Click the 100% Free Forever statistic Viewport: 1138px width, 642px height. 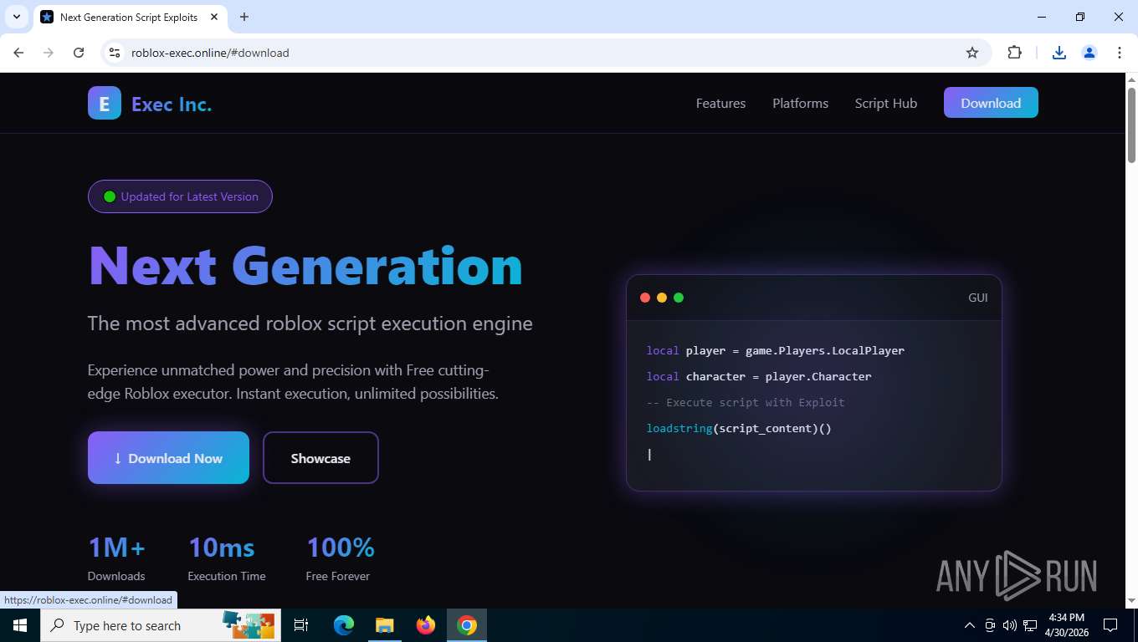click(x=340, y=558)
